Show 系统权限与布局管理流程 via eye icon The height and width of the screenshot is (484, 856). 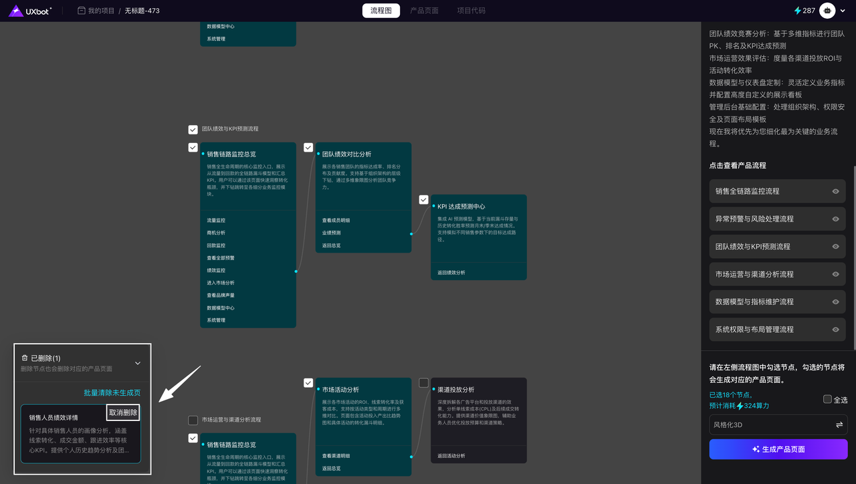click(835, 330)
